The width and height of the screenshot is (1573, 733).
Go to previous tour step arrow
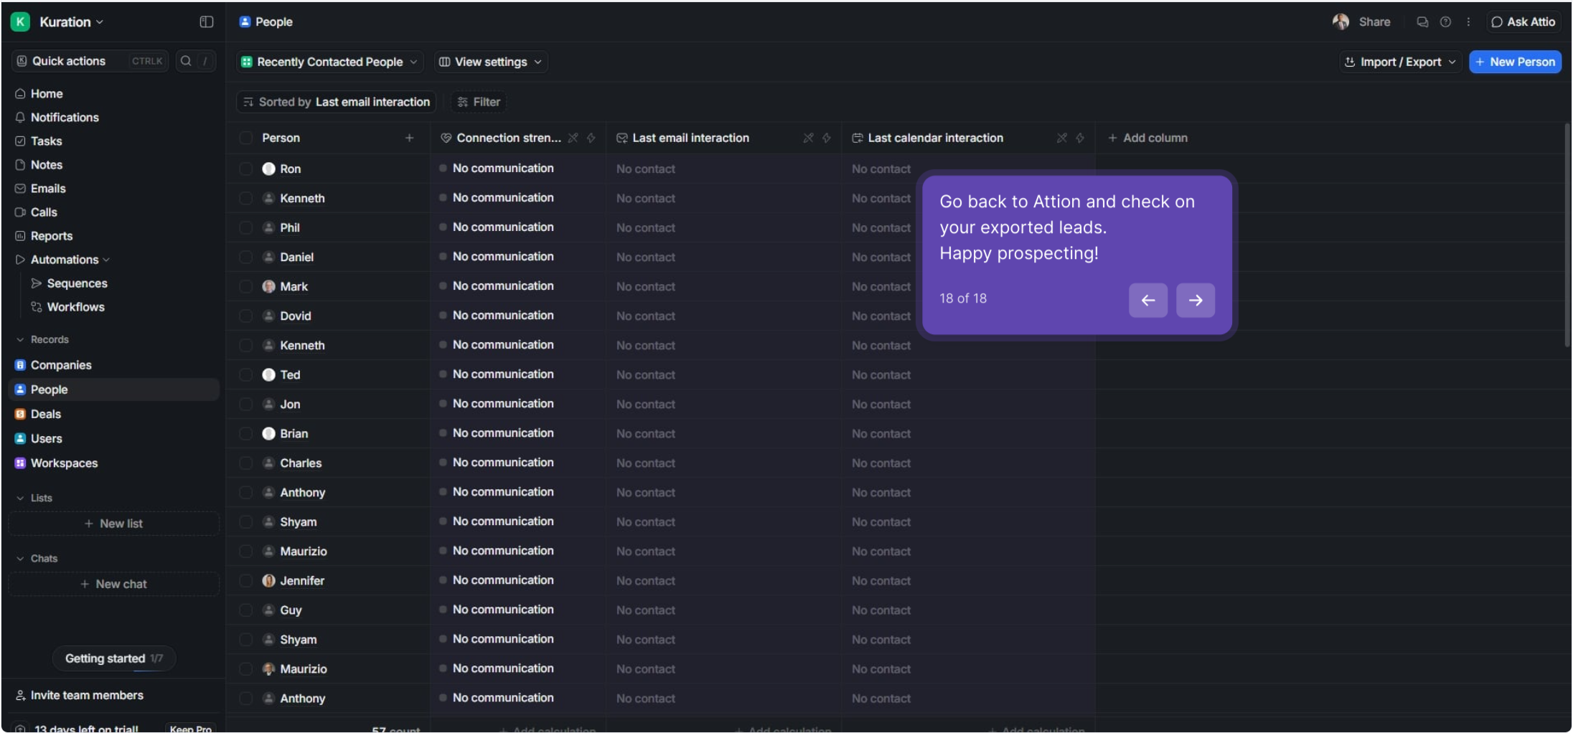[1147, 300]
